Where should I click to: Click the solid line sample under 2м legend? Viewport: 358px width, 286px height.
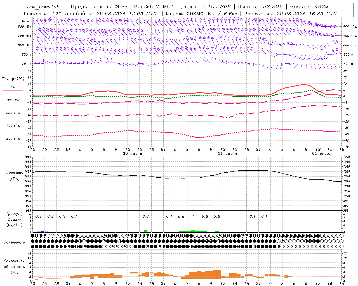tap(13, 90)
